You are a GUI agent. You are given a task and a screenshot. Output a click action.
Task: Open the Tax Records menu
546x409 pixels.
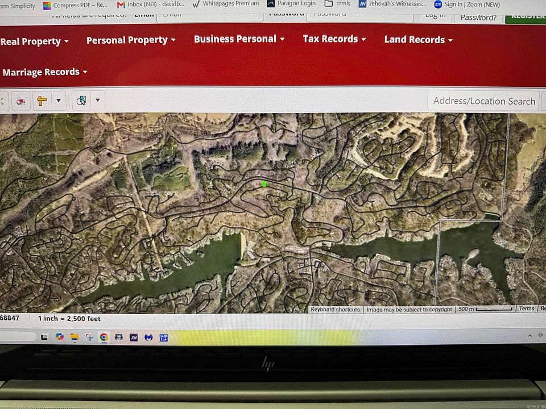pyautogui.click(x=334, y=39)
